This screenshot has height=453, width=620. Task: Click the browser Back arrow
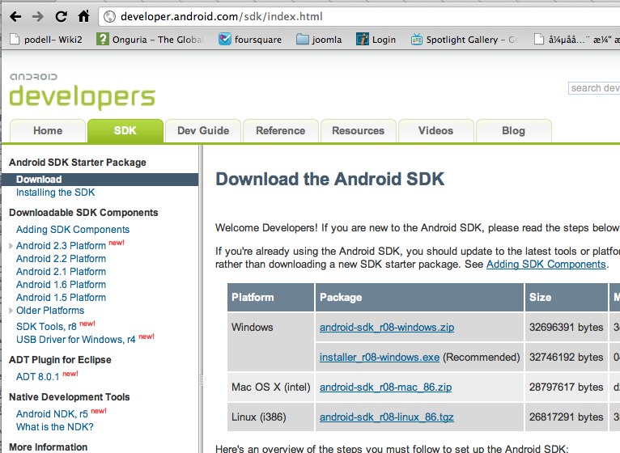click(15, 17)
